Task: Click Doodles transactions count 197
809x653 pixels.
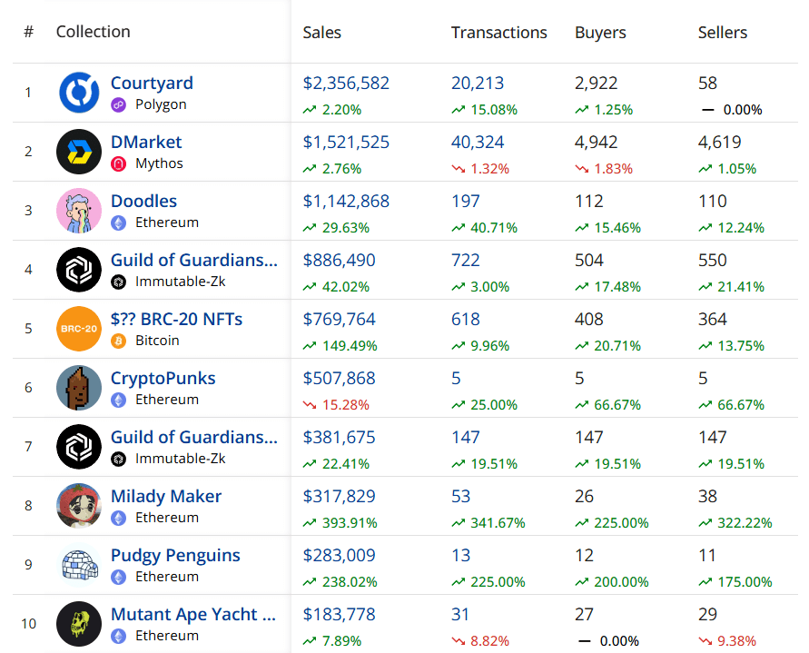Action: pos(466,201)
